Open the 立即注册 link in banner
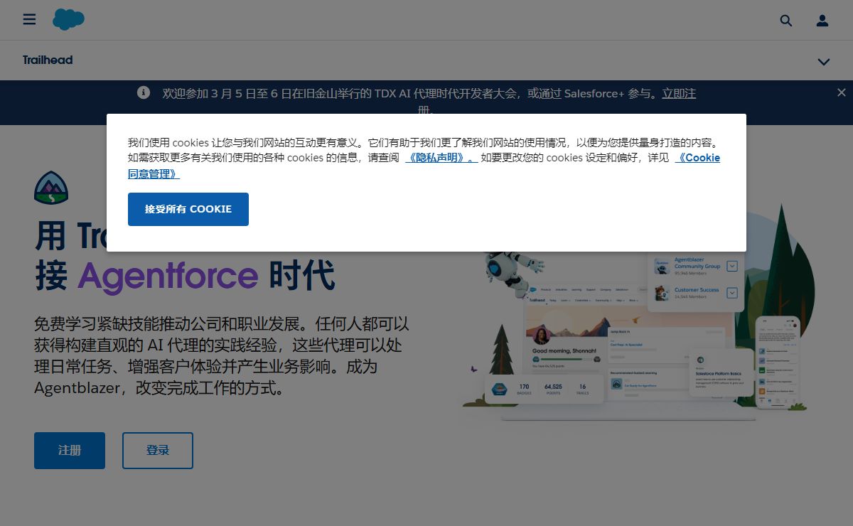This screenshot has width=853, height=526. coord(679,94)
